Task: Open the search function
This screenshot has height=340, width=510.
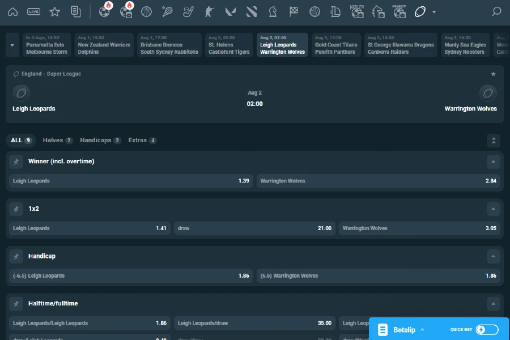Action: pyautogui.click(x=496, y=11)
